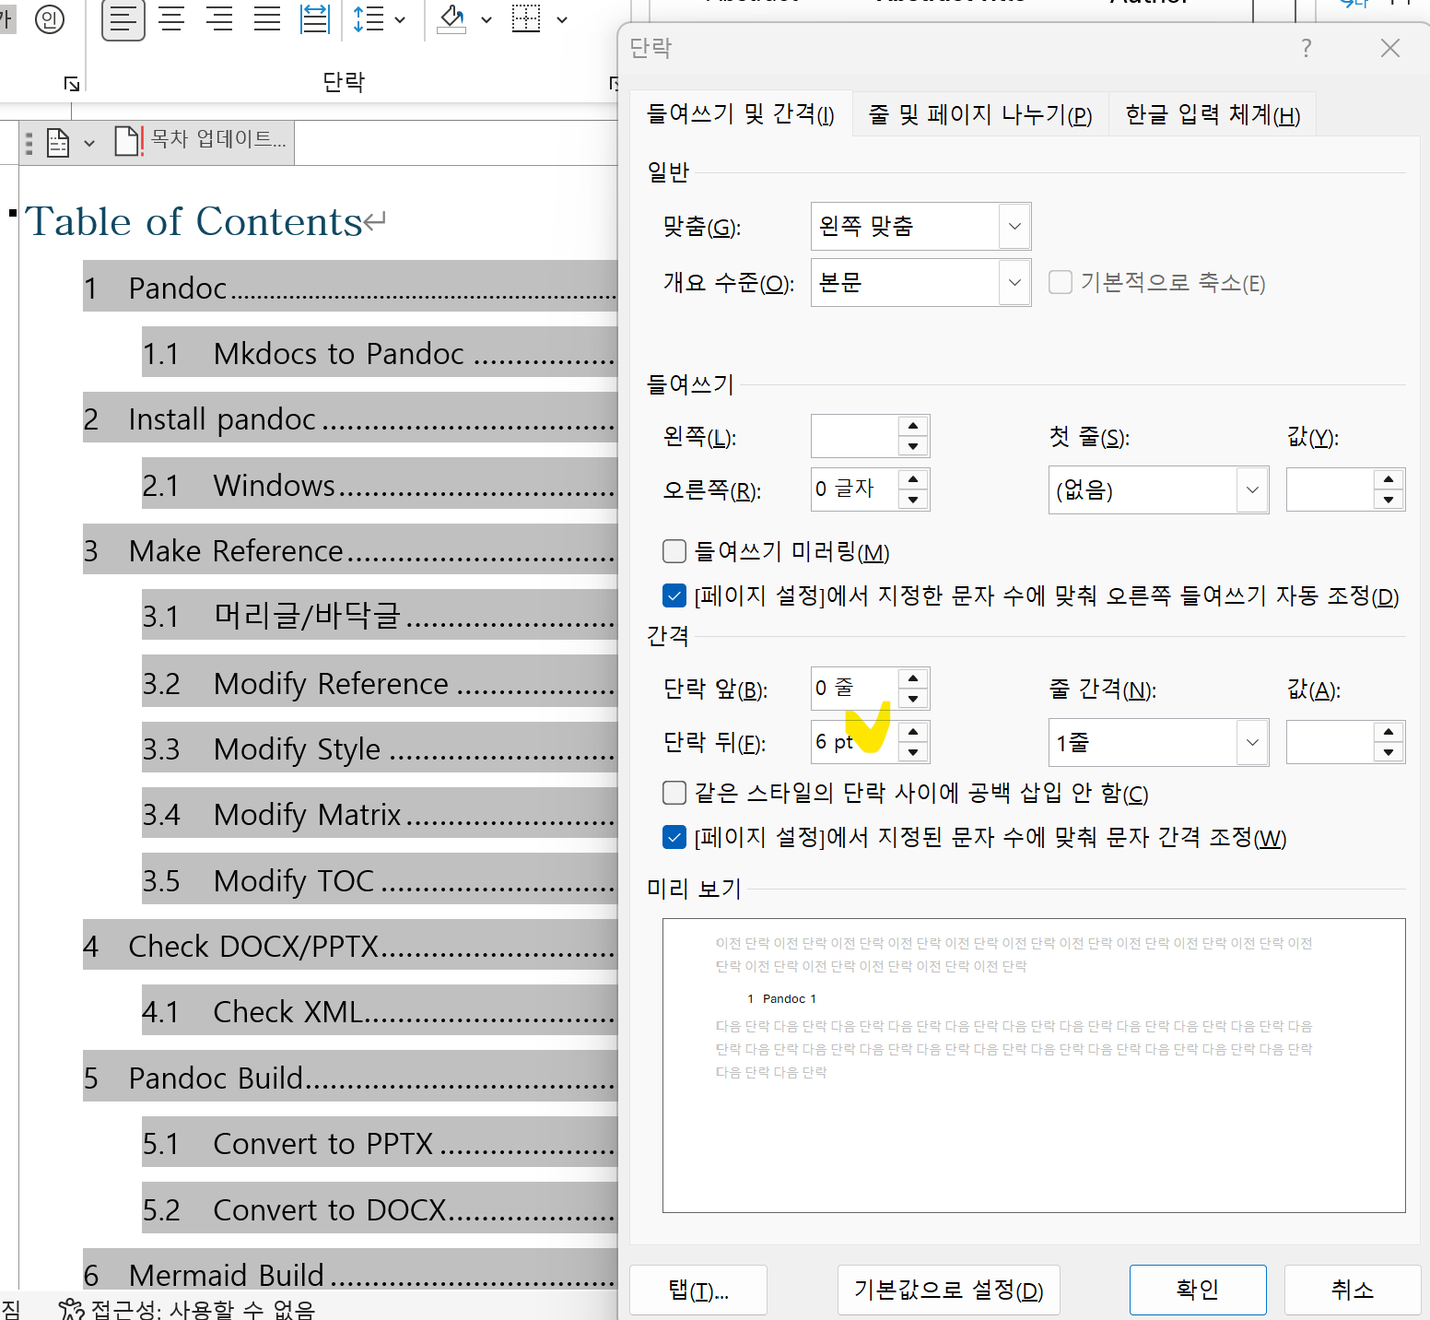Click the 왼쪽 indent input field
Screen dimensions: 1430x1320
point(854,436)
